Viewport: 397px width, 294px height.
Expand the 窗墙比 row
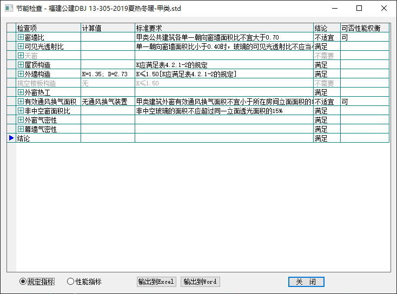(21, 37)
